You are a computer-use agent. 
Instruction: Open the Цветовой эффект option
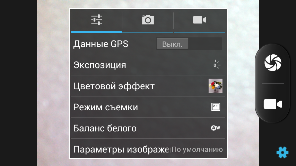click(x=148, y=86)
